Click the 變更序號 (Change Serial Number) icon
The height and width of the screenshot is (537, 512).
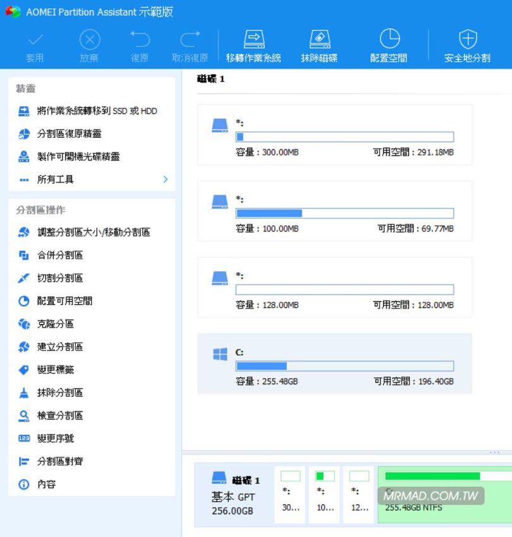click(52, 438)
